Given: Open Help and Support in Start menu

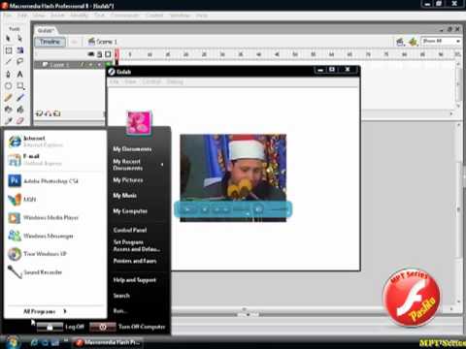Looking at the screenshot, I should coord(134,280).
